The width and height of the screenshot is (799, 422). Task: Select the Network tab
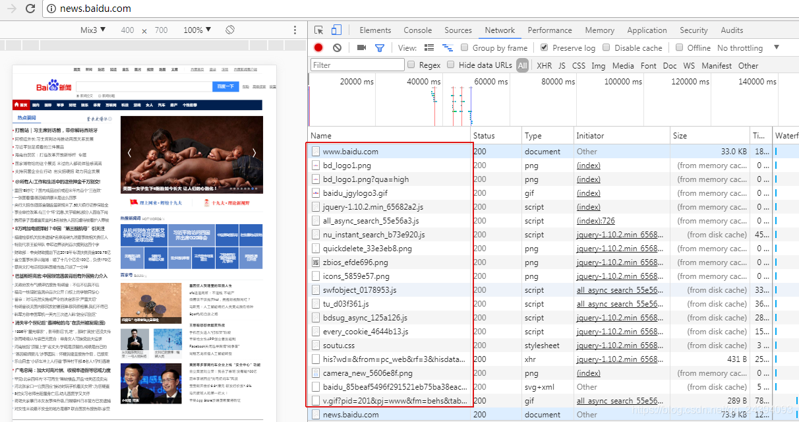click(500, 30)
